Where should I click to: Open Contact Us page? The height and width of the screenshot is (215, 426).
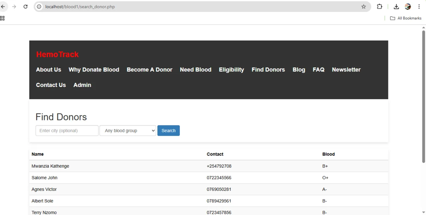coord(51,85)
